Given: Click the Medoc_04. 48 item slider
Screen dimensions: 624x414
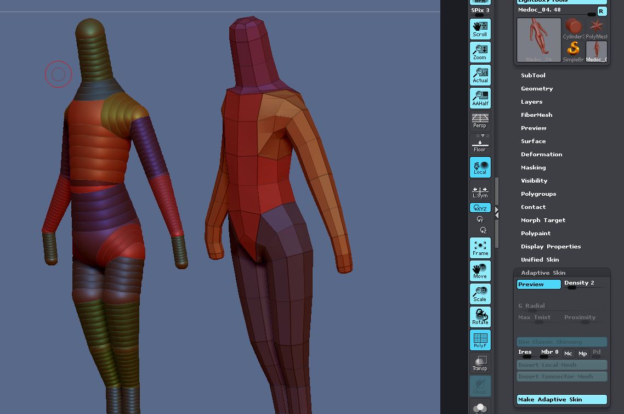Looking at the screenshot, I should 557,11.
